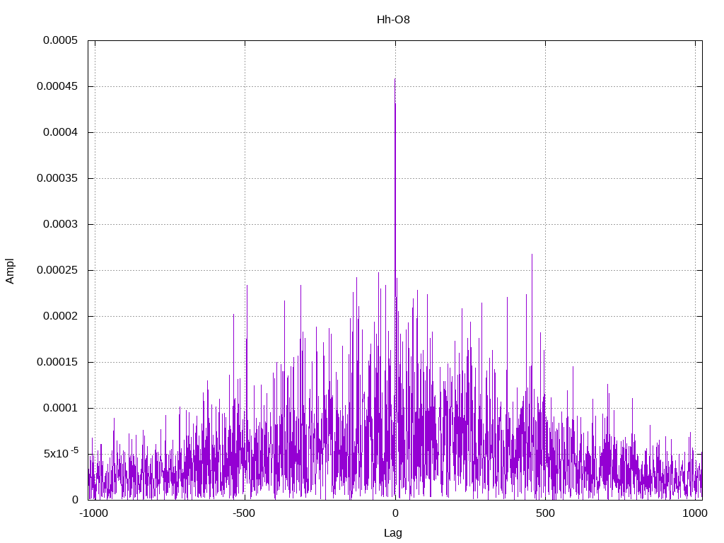Click the chart title Hh-O8
The image size is (724, 543).
tap(393, 20)
